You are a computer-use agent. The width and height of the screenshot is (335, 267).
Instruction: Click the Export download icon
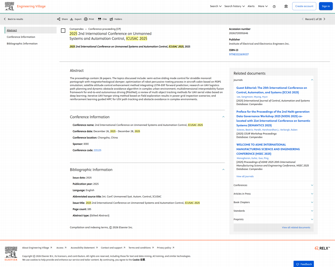click(71, 19)
